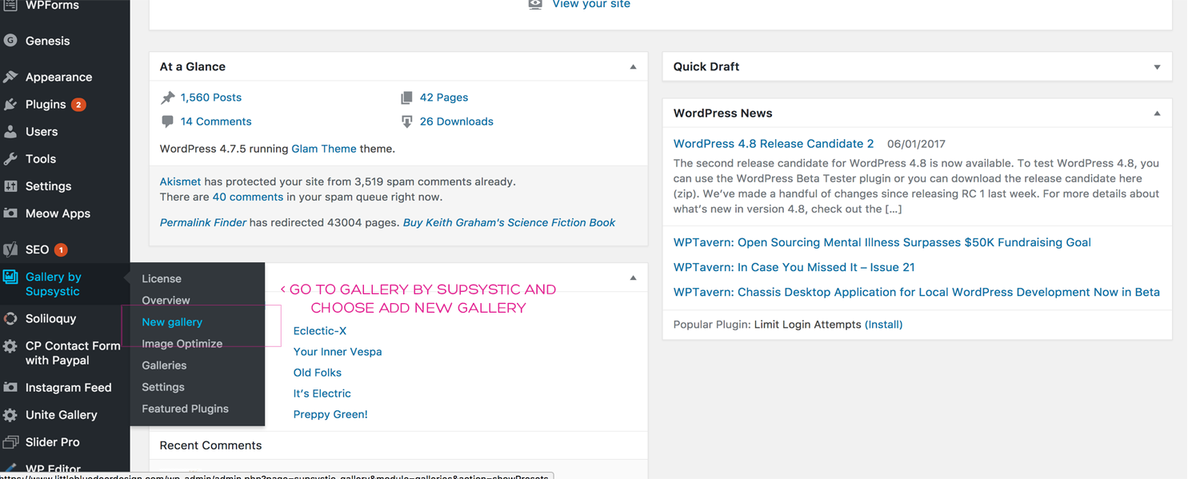
Task: Open WP Editor in the sidebar
Action: coord(53,469)
